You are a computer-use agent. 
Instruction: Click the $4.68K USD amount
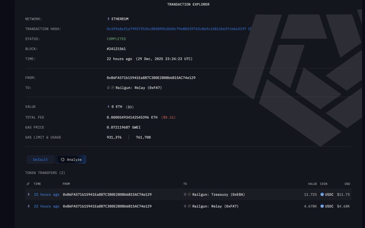(x=343, y=206)
